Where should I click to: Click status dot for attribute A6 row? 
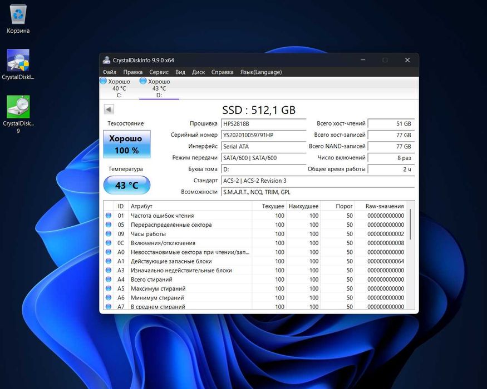coord(109,297)
